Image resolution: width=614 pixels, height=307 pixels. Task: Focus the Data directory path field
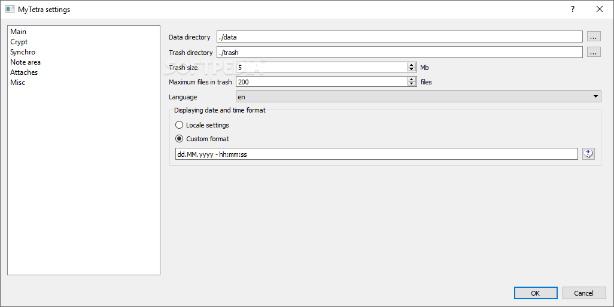tap(399, 37)
